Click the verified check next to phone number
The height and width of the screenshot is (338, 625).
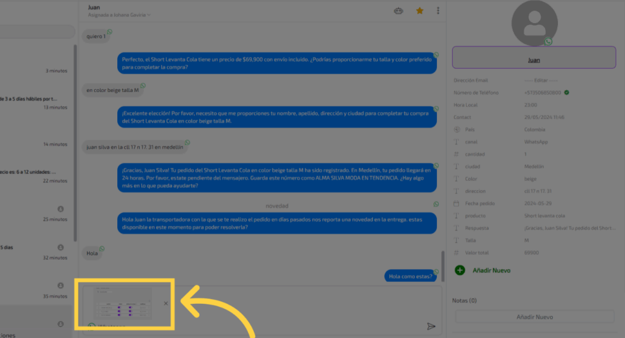coord(567,93)
